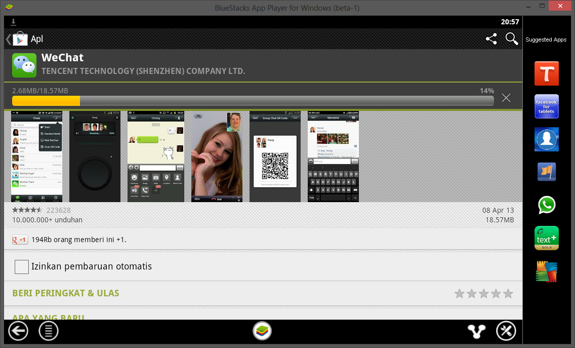Image resolution: width=575 pixels, height=348 pixels.
Task: Open the Play Store Apl home icon
Action: [x=20, y=38]
